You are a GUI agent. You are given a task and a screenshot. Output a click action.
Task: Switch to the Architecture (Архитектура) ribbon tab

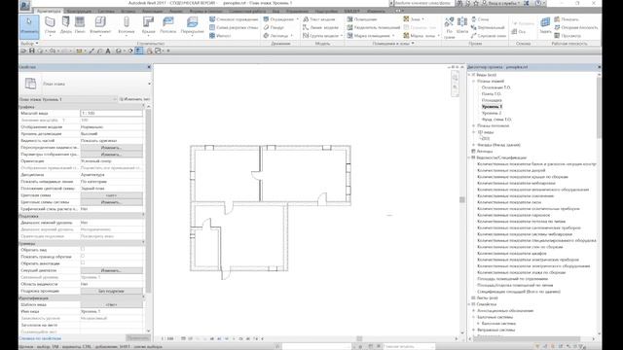49,11
